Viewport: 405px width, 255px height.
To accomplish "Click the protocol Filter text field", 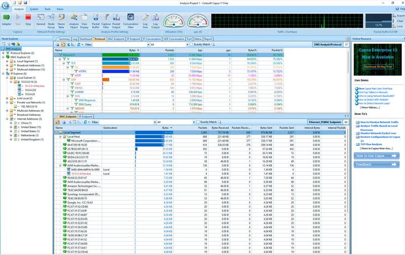I will tap(120, 44).
